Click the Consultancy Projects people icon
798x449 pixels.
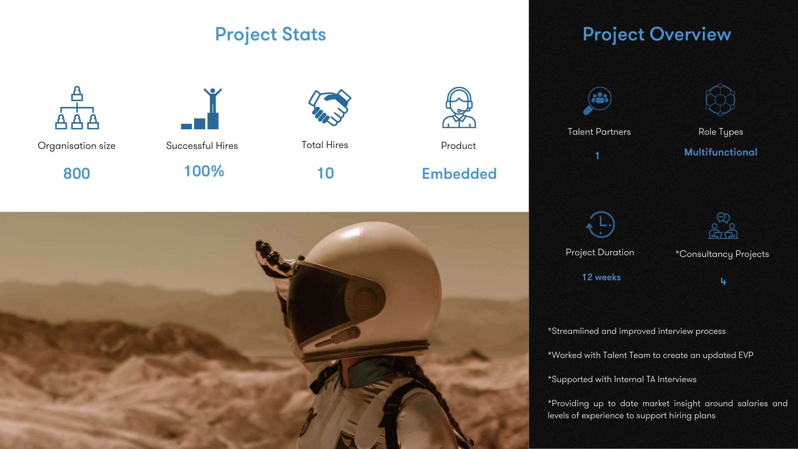[x=723, y=226]
